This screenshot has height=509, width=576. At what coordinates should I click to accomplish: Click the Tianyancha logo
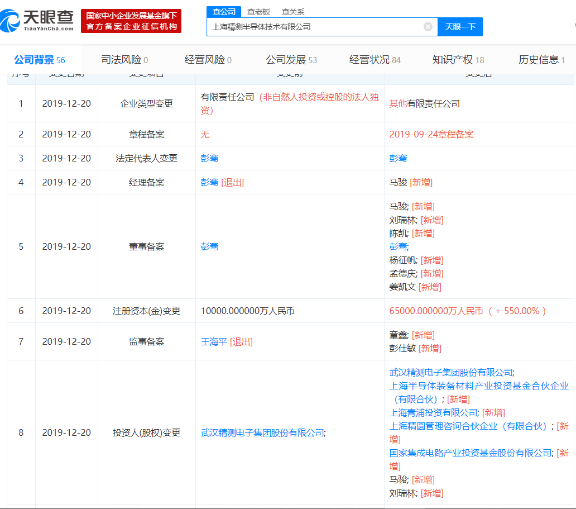click(38, 21)
